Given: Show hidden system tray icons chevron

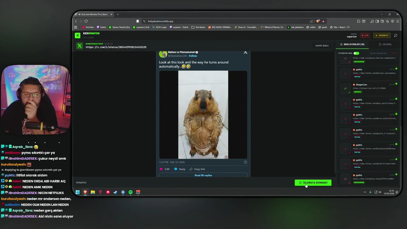Looking at the screenshot, I should pos(365,192).
